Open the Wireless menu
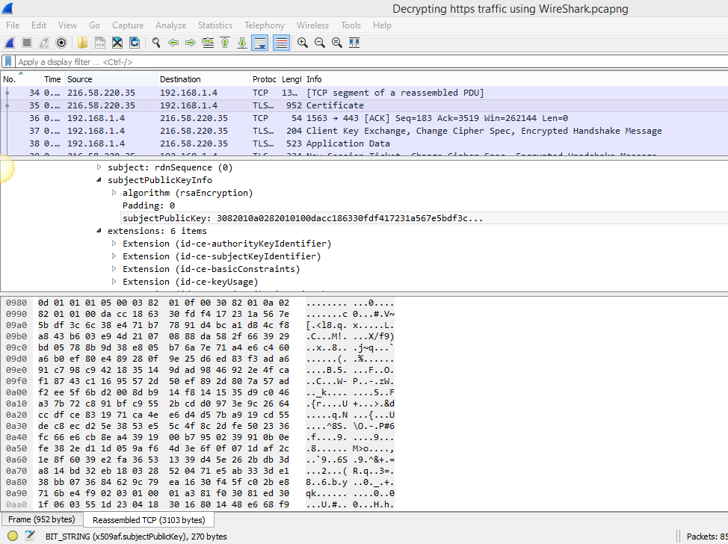Screen dimensions: 728x544 tap(312, 25)
